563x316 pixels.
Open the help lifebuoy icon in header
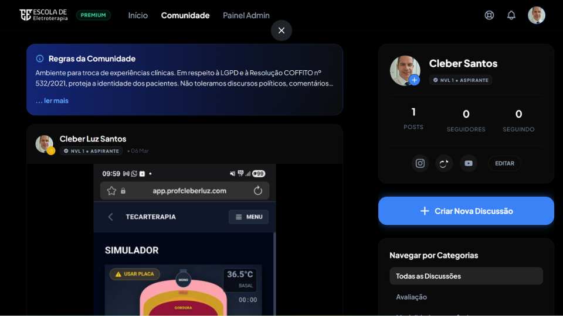tap(489, 15)
